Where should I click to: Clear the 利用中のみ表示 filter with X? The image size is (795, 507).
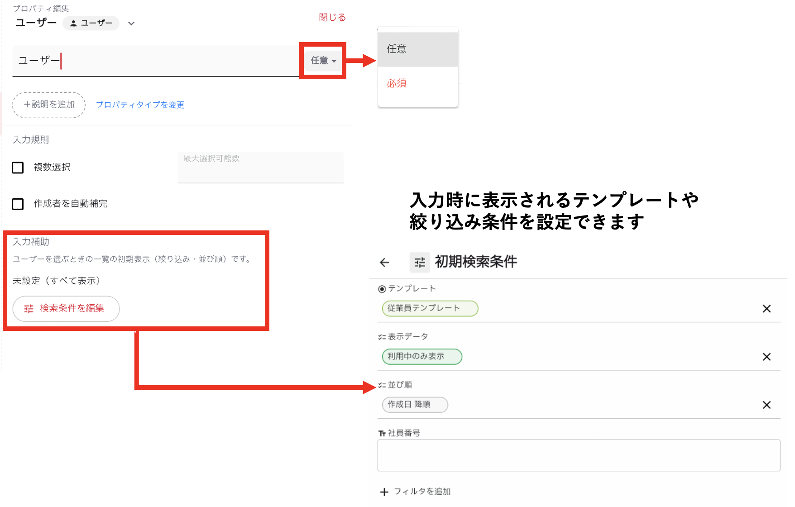coord(766,357)
